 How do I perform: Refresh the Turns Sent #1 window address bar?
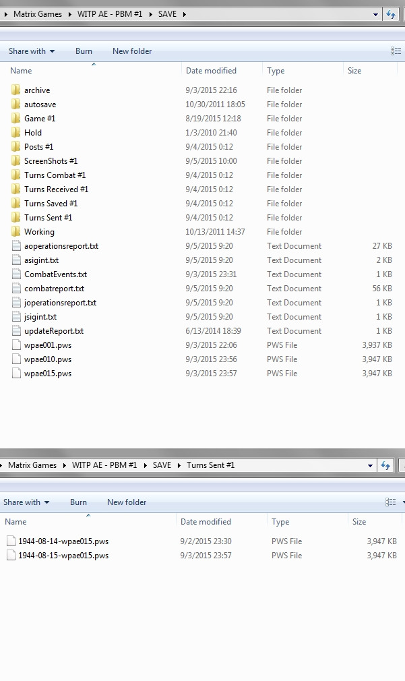point(385,465)
